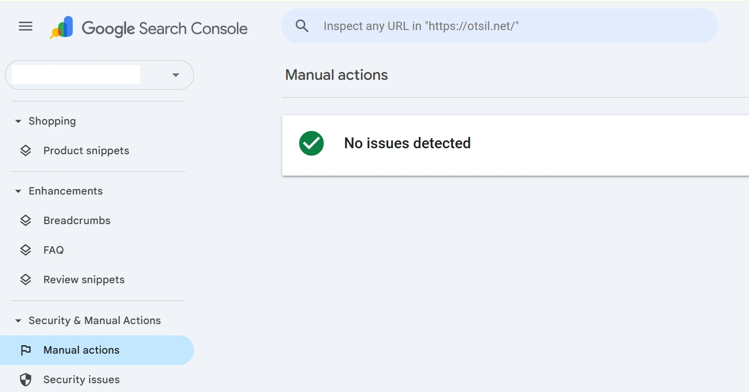Go to the Breadcrumbs report
This screenshot has width=749, height=392.
tap(77, 221)
